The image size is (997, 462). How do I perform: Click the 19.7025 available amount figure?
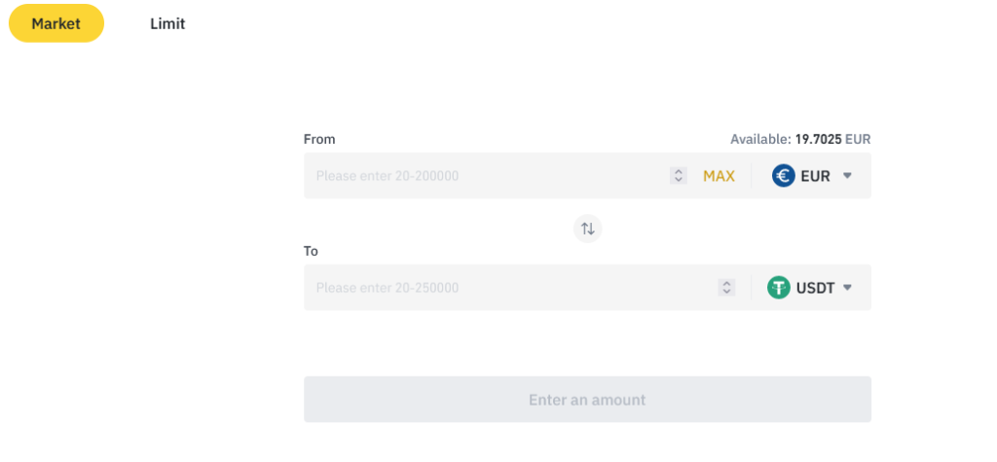[x=818, y=139]
